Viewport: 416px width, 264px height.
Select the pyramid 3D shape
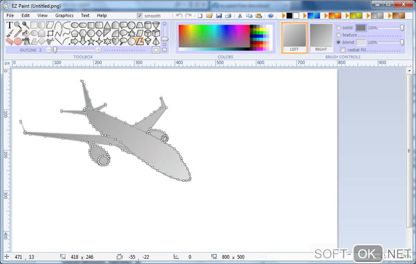point(156,41)
